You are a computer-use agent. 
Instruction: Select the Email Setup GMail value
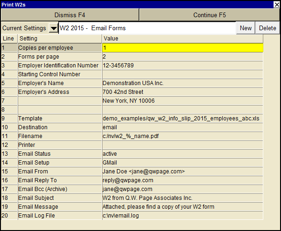click(x=182, y=163)
